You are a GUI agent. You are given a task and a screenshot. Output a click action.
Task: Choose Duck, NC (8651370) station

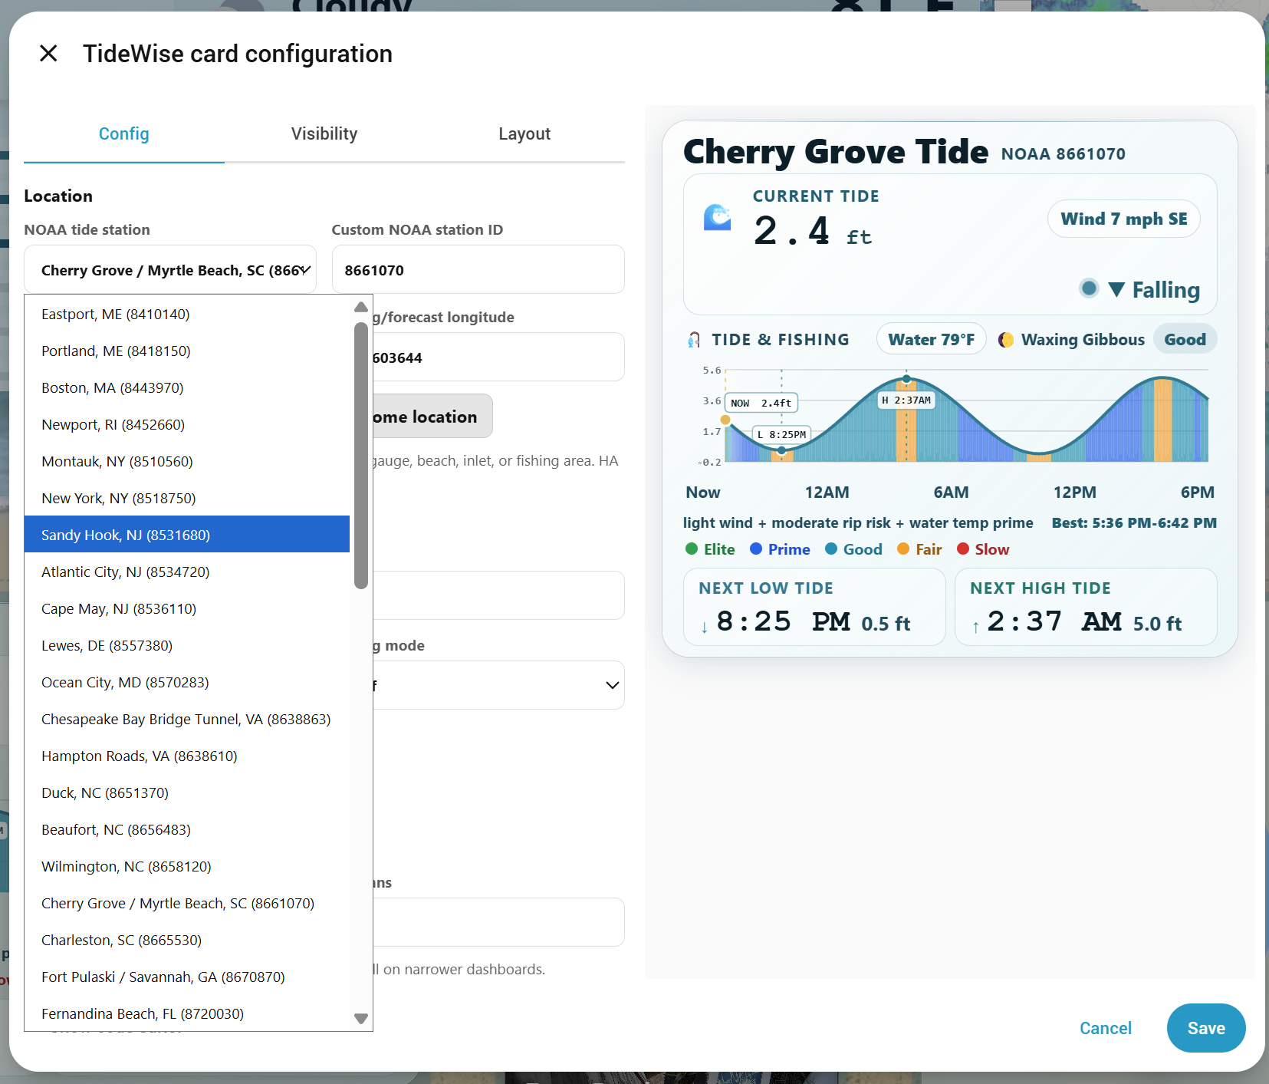pyautogui.click(x=187, y=793)
